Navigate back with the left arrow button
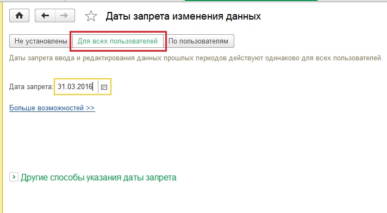387x213 pixels. [x=45, y=16]
